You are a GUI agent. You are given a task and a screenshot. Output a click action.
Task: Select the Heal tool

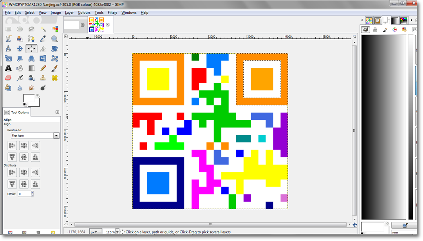coord(54,78)
